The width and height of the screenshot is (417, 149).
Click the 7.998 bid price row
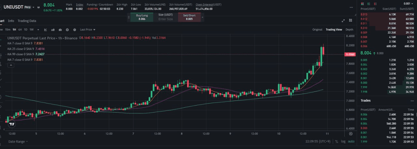pyautogui.click(x=387, y=92)
